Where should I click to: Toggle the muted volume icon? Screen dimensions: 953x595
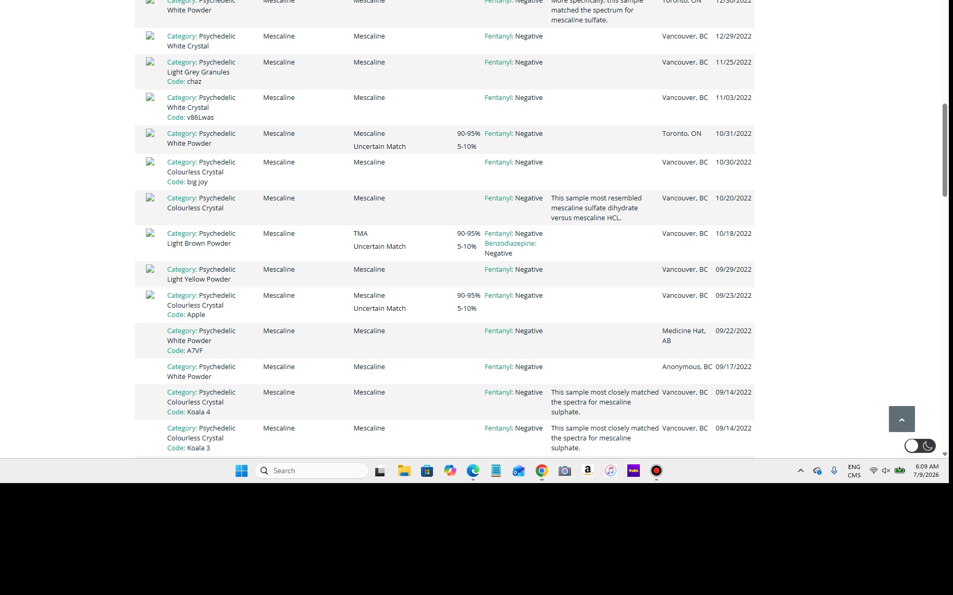click(886, 471)
